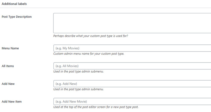Click the 'Add New Item' field label
The image size is (211, 112).
tap(12, 102)
